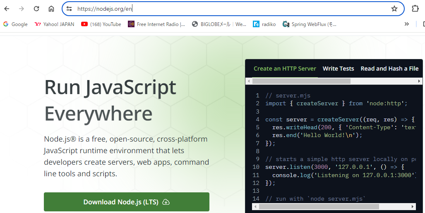Click the code panel bottom scrollbar thumb
This screenshot has height=213, width=425.
click(x=319, y=207)
